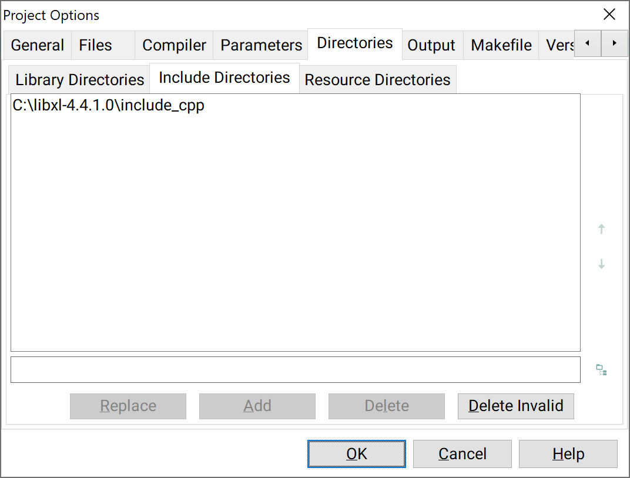Open the Output tab
This screenshot has width=630, height=478.
tap(431, 45)
